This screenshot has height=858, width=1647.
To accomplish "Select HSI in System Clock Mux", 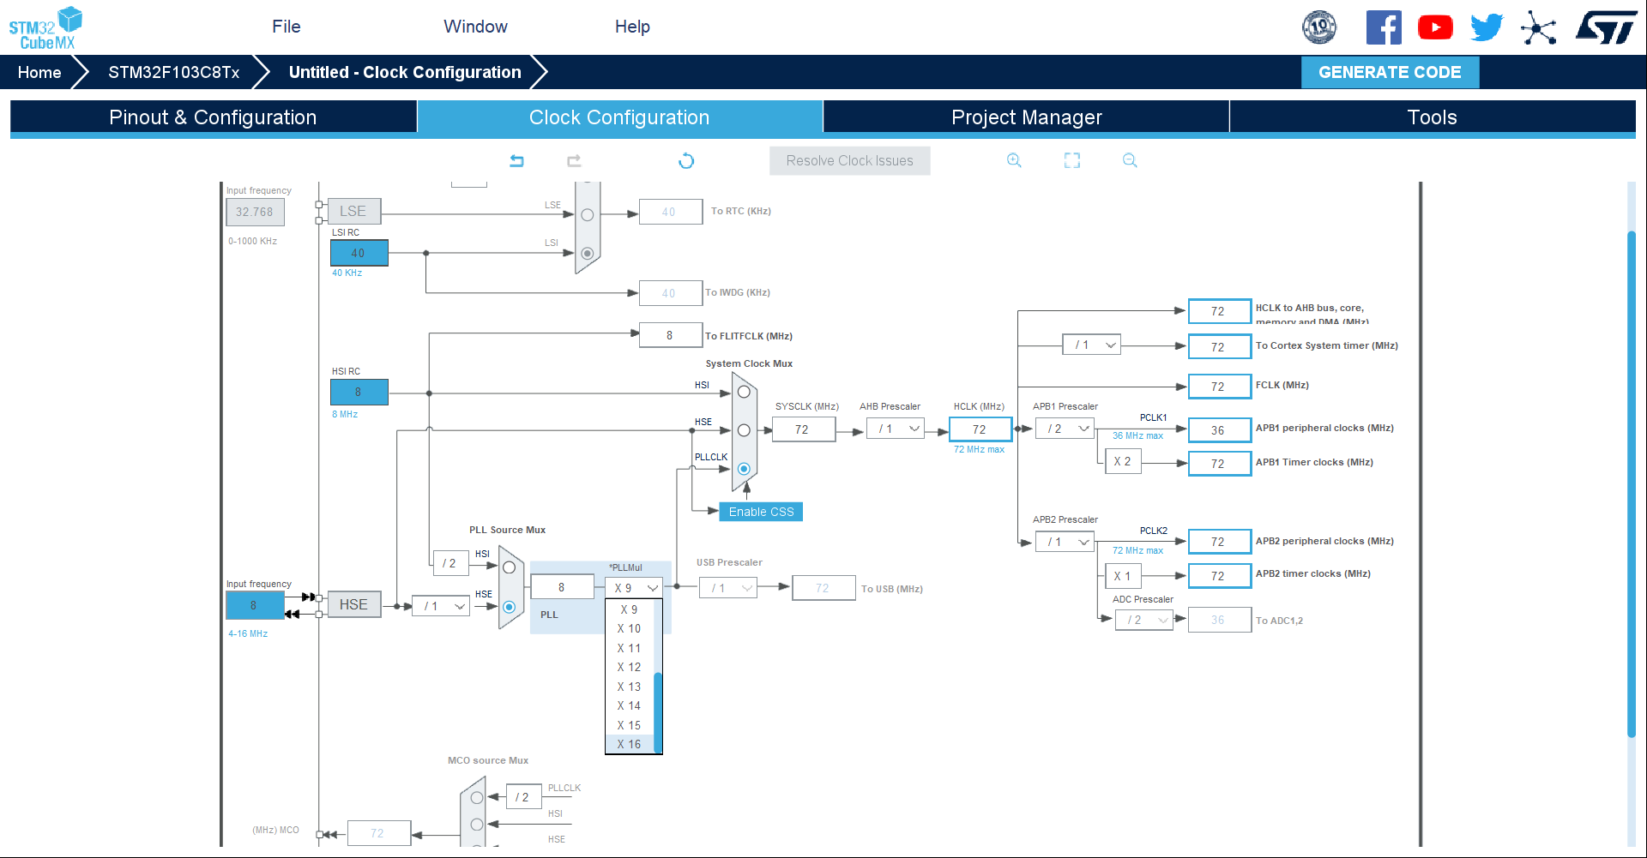I will (x=744, y=392).
